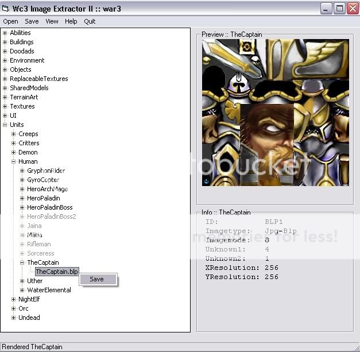The width and height of the screenshot is (360, 352).
Task: Select the TheCaptain.blp file
Action: click(57, 272)
